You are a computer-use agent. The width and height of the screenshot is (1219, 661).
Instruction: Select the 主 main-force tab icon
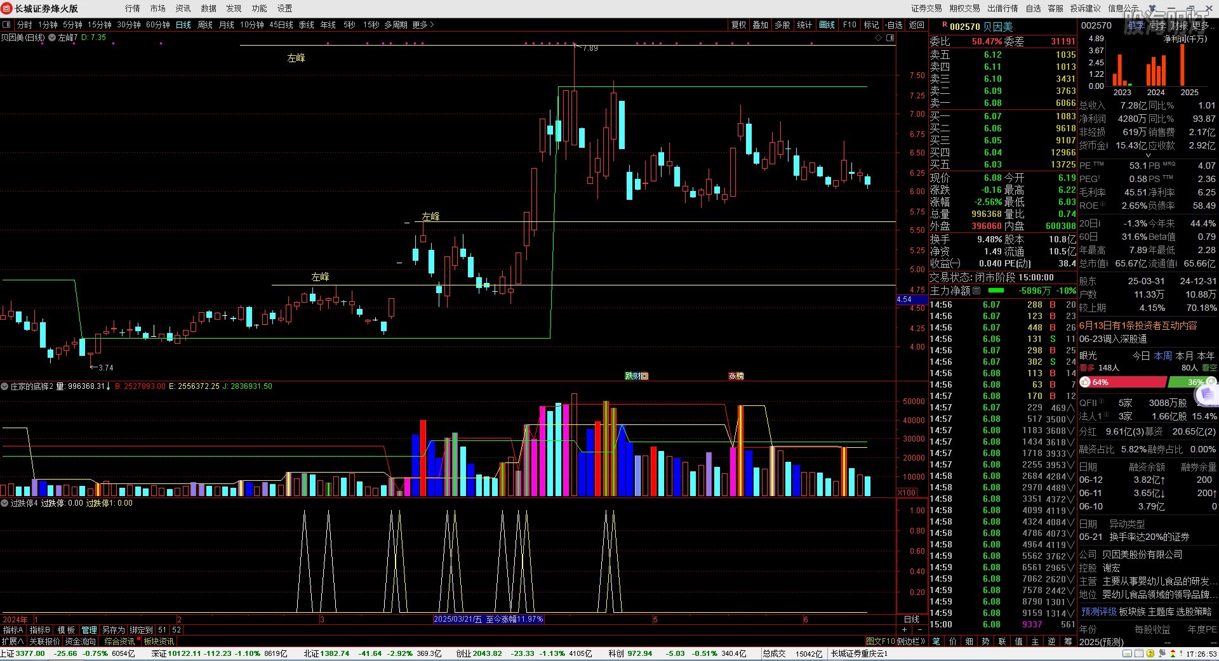coord(1036,641)
